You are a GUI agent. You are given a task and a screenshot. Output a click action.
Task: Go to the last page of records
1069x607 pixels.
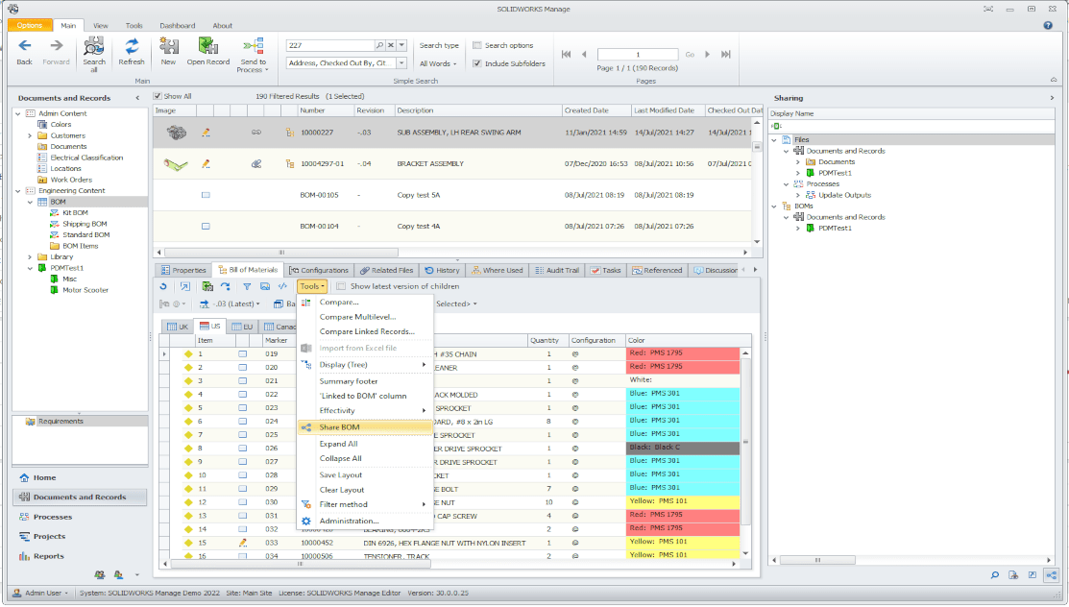tap(726, 54)
